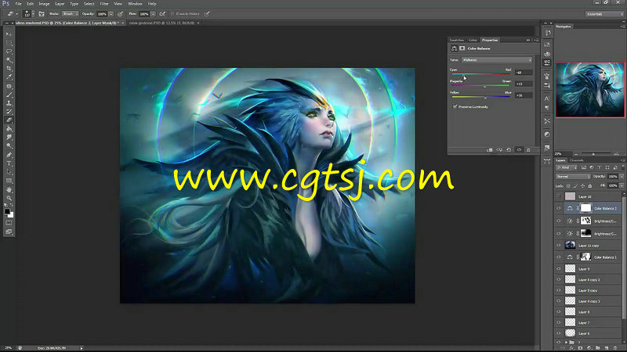Viewport: 627px width, 352px height.
Task: Open the Window menu
Action: (135, 4)
